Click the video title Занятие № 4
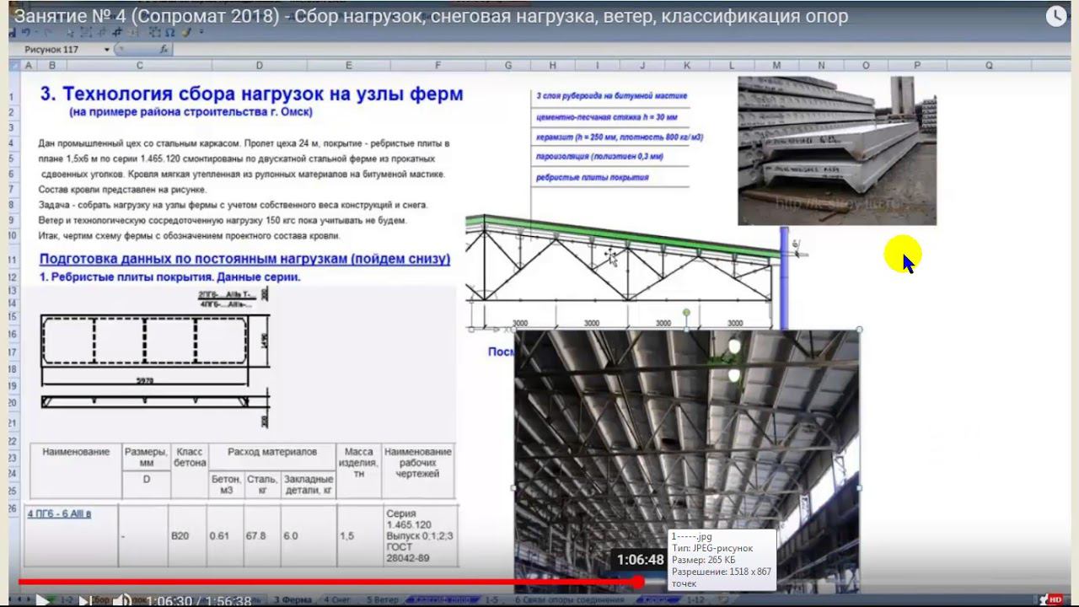1079x607 pixels. 431,16
